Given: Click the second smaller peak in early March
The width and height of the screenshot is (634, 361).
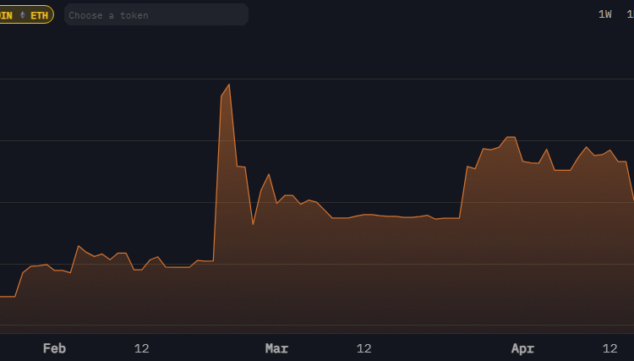Looking at the screenshot, I should 269,175.
